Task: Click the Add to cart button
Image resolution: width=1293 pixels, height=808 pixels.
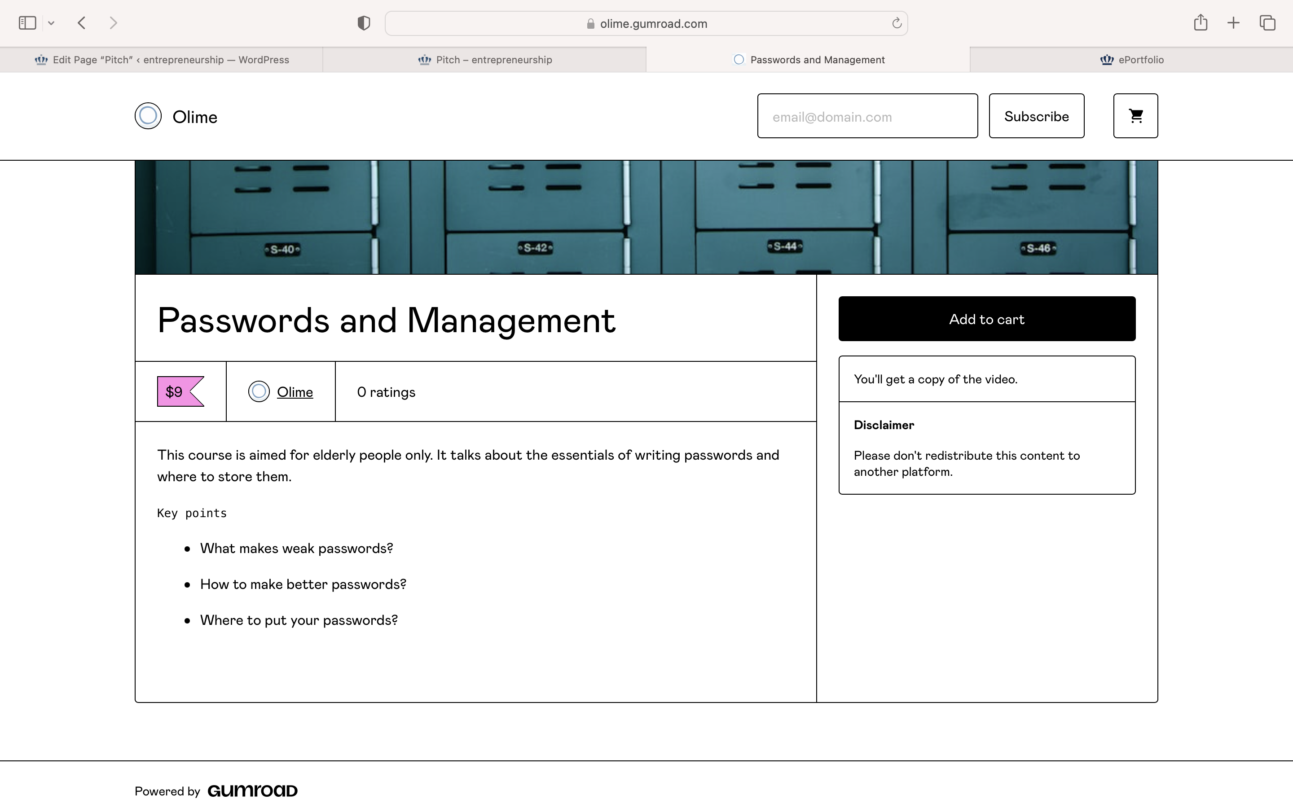Action: click(x=986, y=319)
